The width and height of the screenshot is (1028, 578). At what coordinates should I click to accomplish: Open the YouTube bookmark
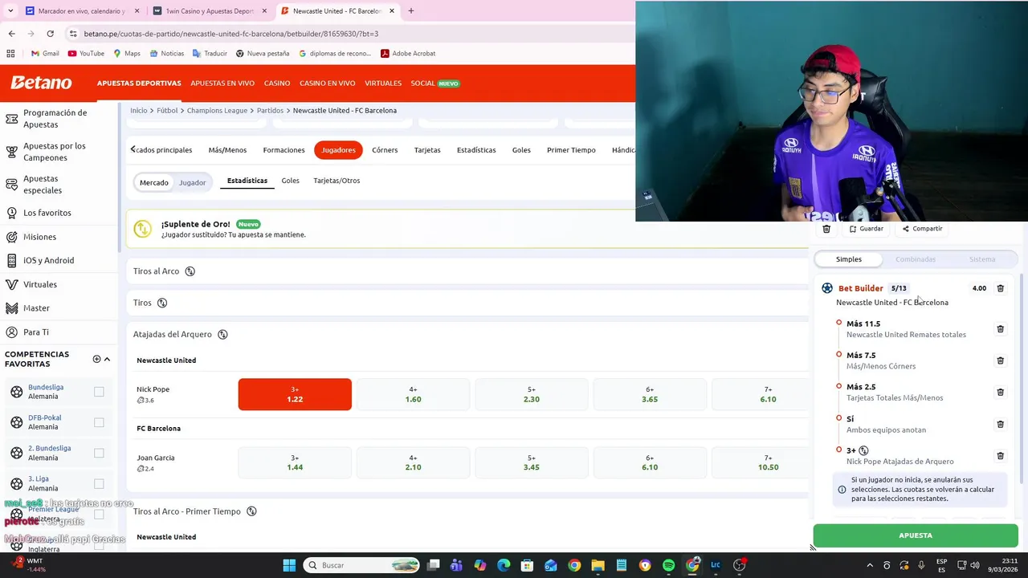tap(86, 54)
